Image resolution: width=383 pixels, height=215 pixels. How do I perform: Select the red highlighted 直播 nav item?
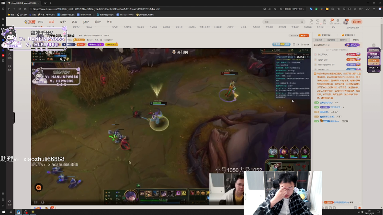(x=51, y=22)
